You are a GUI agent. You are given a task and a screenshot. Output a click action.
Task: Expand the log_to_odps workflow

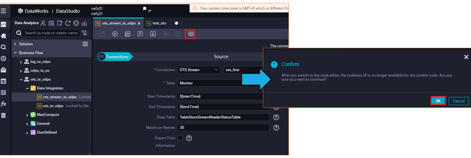21,62
